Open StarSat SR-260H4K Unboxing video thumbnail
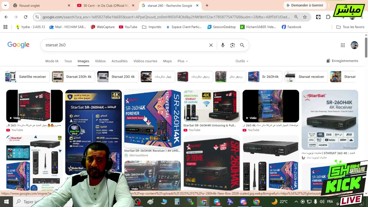368x207 pixels. pos(212,106)
